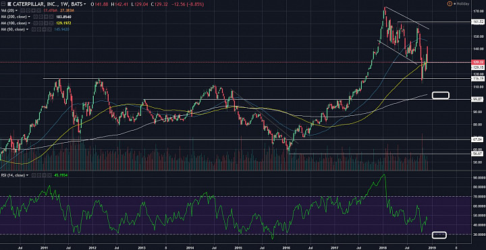Select the 99.87 horizontal line price label

[x=477, y=99]
